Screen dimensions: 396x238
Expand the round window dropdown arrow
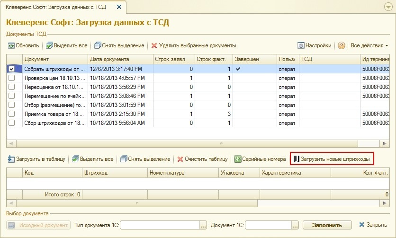[388, 7]
